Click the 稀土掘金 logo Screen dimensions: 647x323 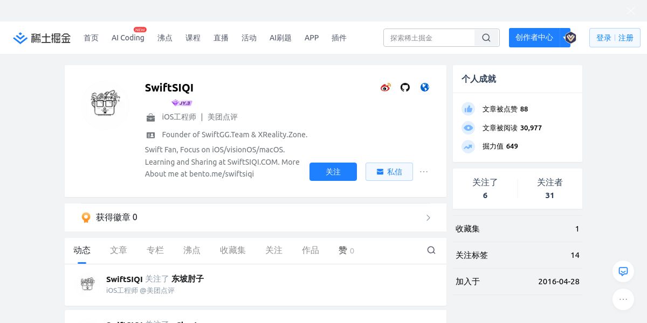[42, 38]
